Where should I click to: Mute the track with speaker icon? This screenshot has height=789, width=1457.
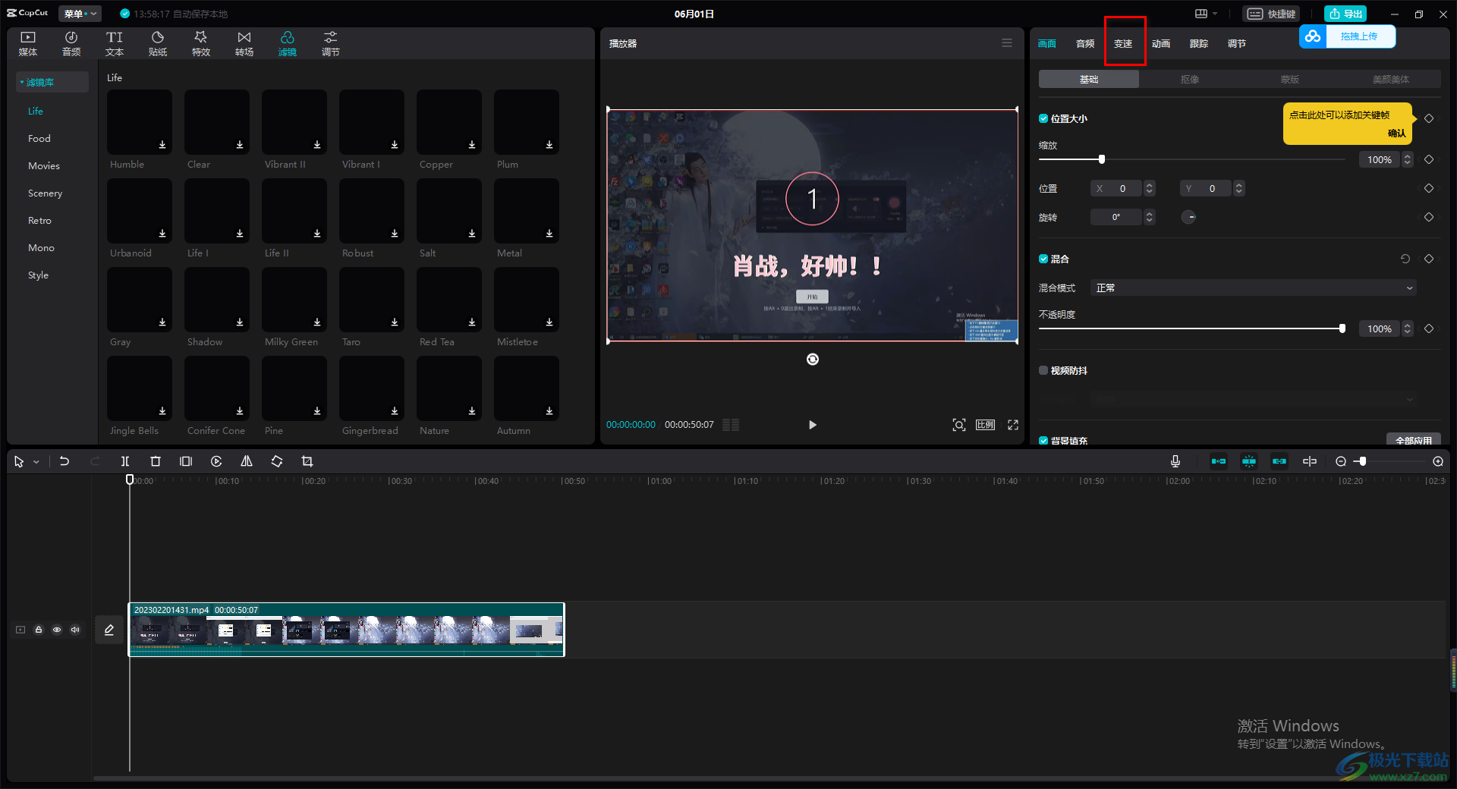[x=75, y=630]
